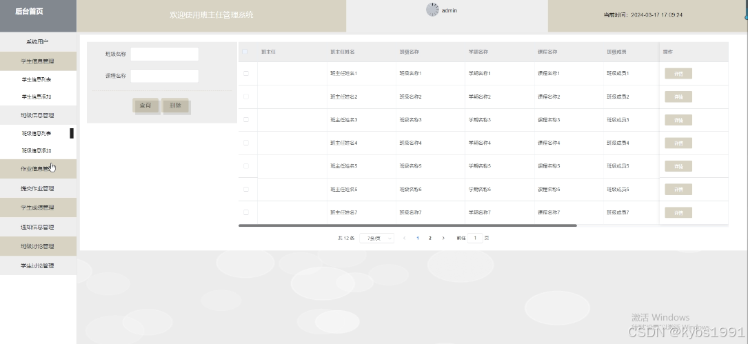Click the 学期名称 column header
The height and width of the screenshot is (344, 748).
pyautogui.click(x=478, y=52)
